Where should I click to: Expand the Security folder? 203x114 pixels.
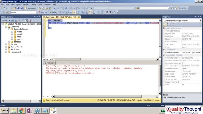click(6, 44)
